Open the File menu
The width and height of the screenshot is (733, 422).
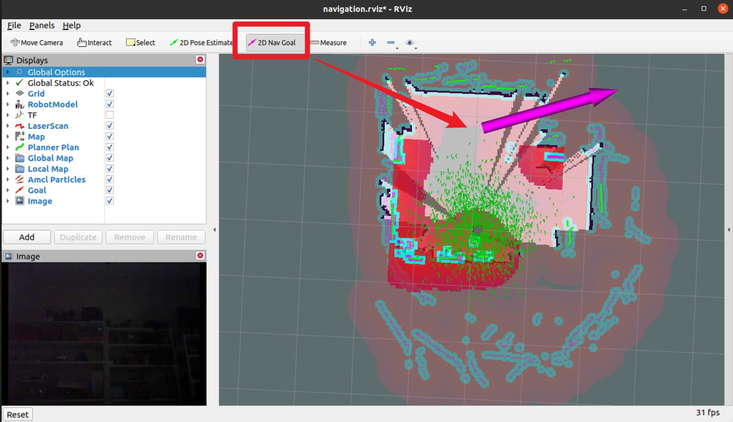click(x=14, y=25)
